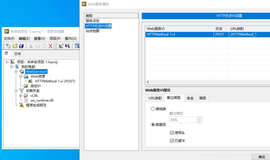Viewport: 270px width, 160px height.
Task: Open the 编辑(E) menu
Action: pyautogui.click(x=24, y=39)
